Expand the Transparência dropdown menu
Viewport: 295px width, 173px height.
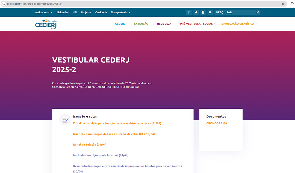[120, 12]
